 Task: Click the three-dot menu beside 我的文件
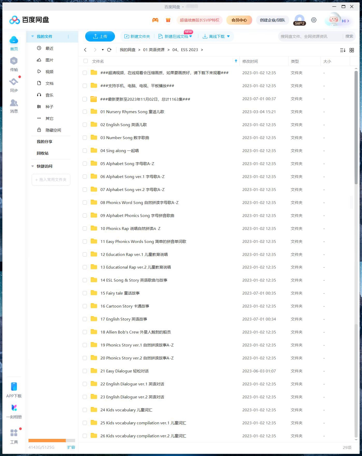click(68, 37)
